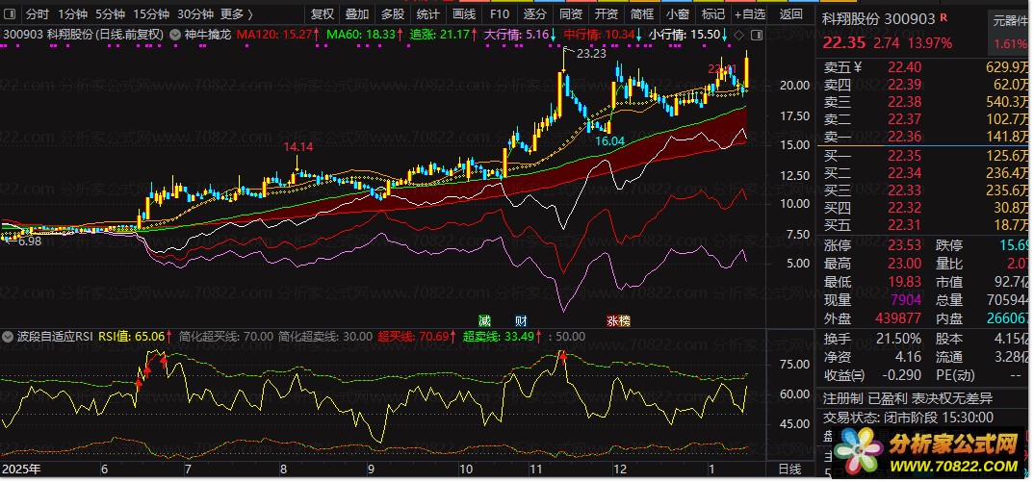Click the 涨榜 marker on the chart

[618, 321]
